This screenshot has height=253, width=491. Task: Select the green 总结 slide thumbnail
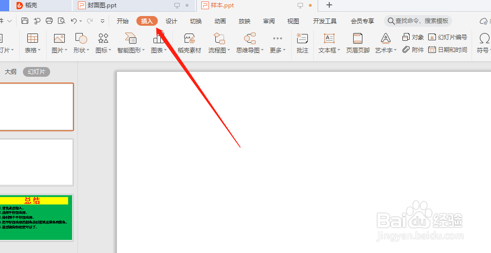37,218
